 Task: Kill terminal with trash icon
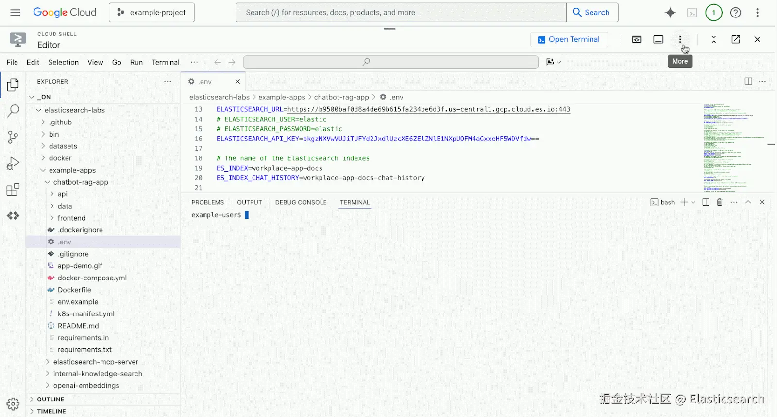click(720, 202)
